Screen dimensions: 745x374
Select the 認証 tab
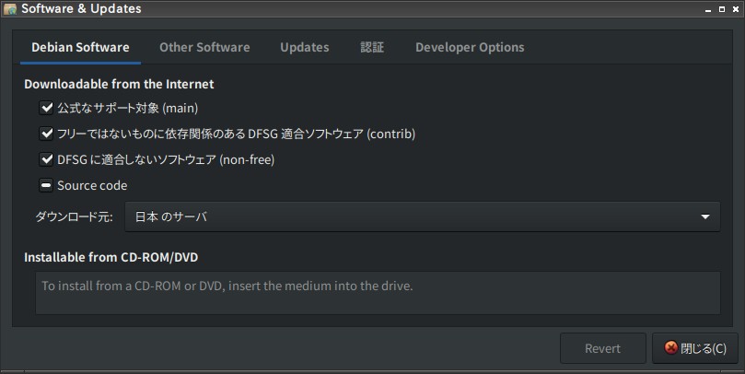pyautogui.click(x=372, y=47)
